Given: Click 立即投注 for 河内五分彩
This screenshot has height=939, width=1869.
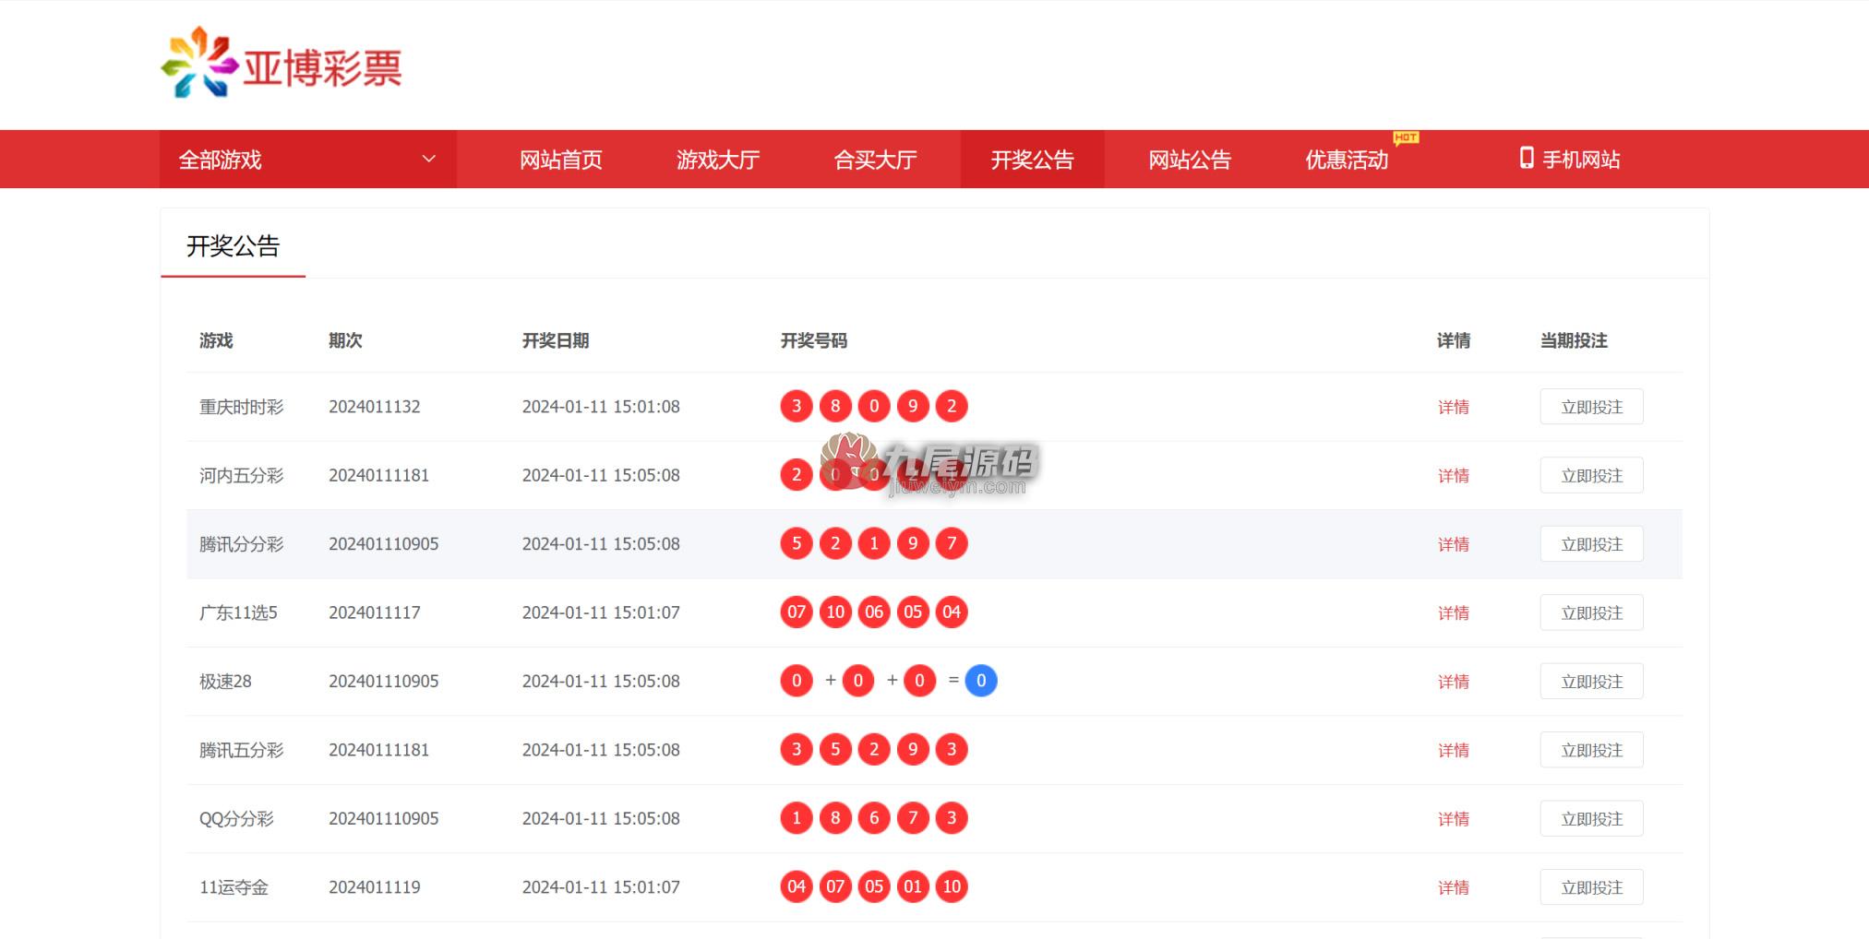Looking at the screenshot, I should (x=1591, y=476).
